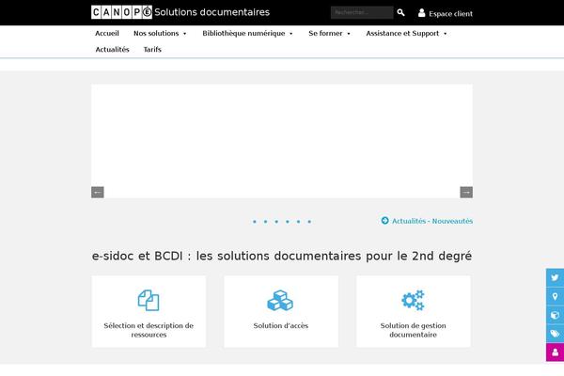Click the documents icon for ressources
The height and width of the screenshot is (376, 564).
(x=149, y=300)
